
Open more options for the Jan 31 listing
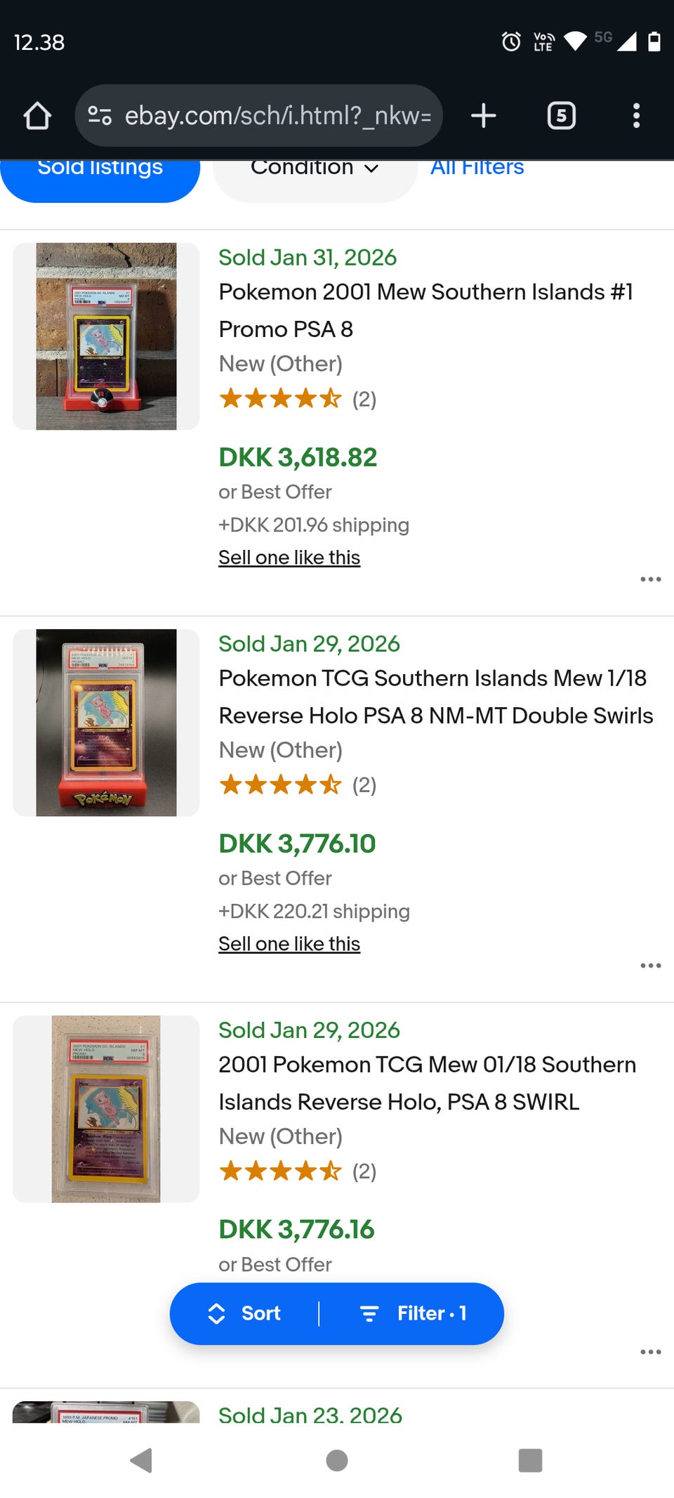click(650, 579)
